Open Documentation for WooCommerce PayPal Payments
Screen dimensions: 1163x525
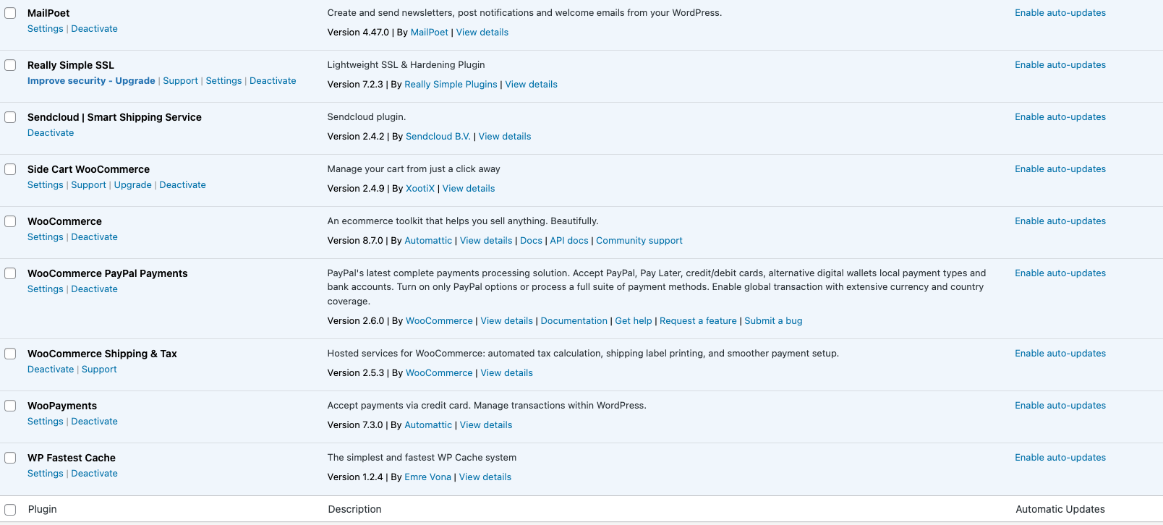pos(574,320)
